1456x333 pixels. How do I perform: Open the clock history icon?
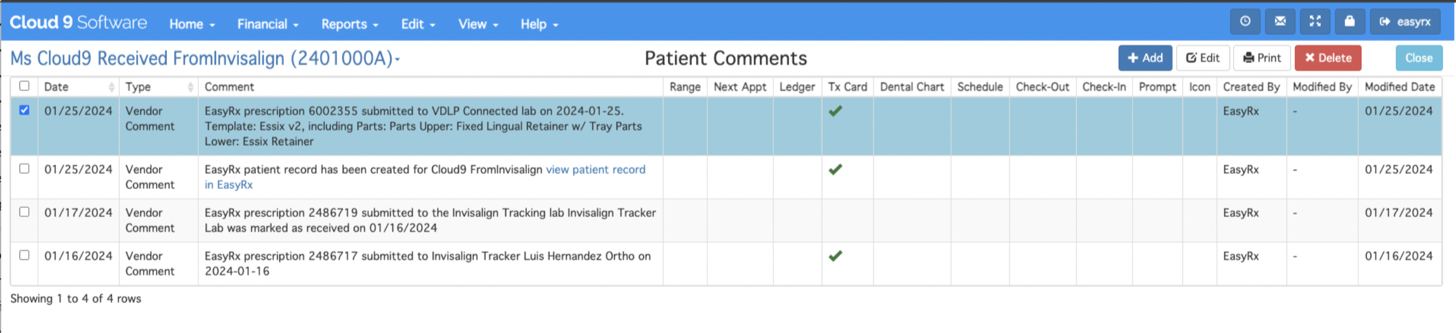pyautogui.click(x=1245, y=22)
